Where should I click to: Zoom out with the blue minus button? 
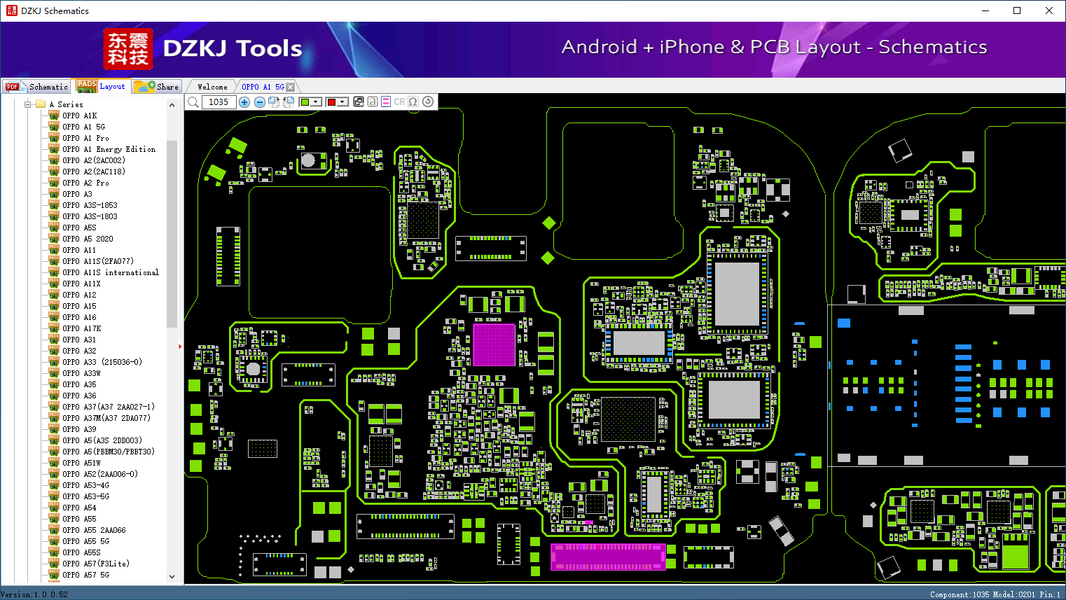coord(260,102)
